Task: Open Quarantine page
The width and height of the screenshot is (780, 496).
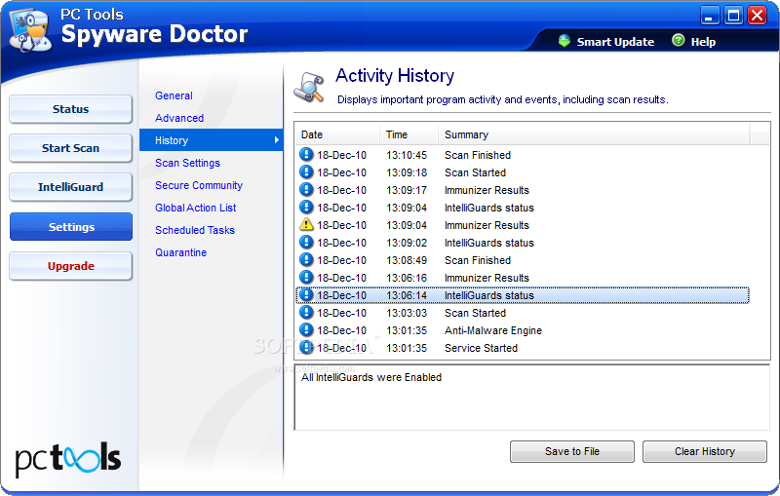Action: tap(180, 252)
